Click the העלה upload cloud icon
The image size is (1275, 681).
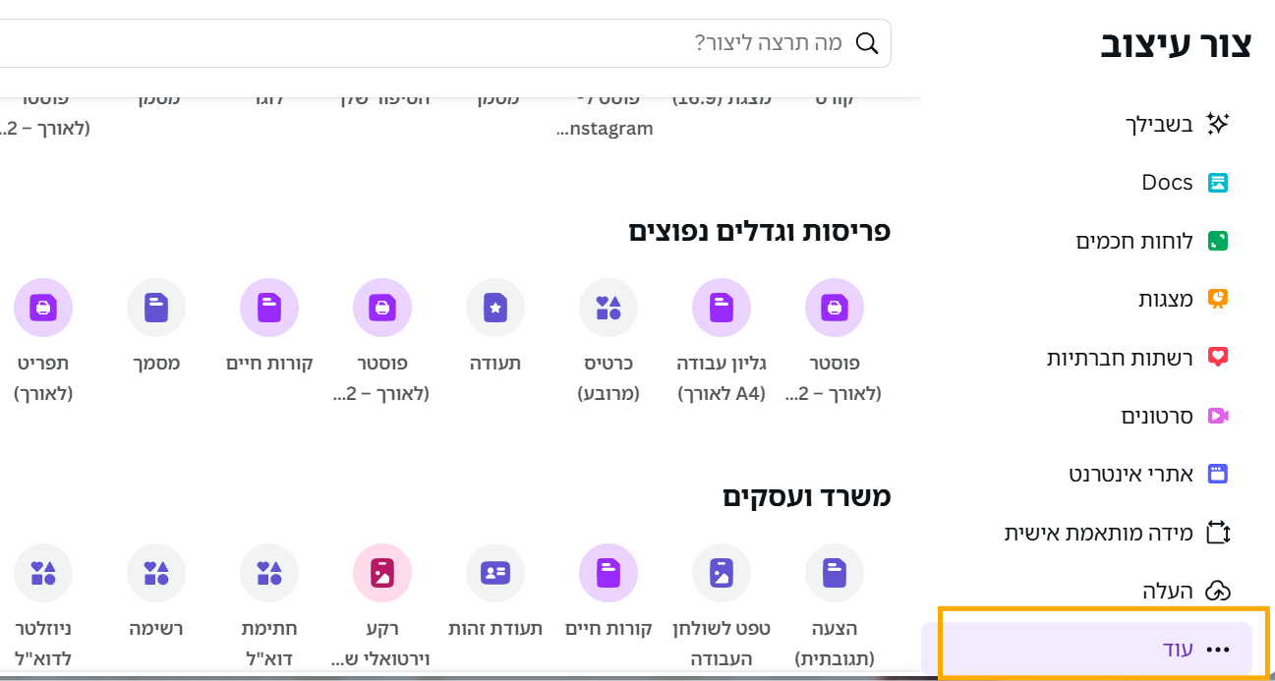1218,591
